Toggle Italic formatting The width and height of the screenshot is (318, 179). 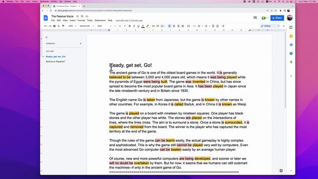point(134,26)
